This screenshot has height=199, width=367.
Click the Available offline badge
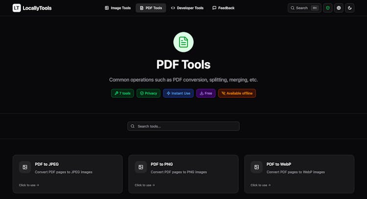(x=237, y=93)
